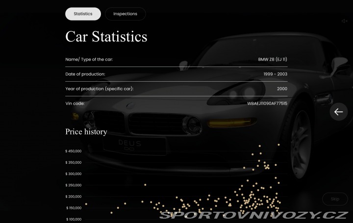
Task: Click the $ 450,000 axis label
Action: (x=73, y=151)
